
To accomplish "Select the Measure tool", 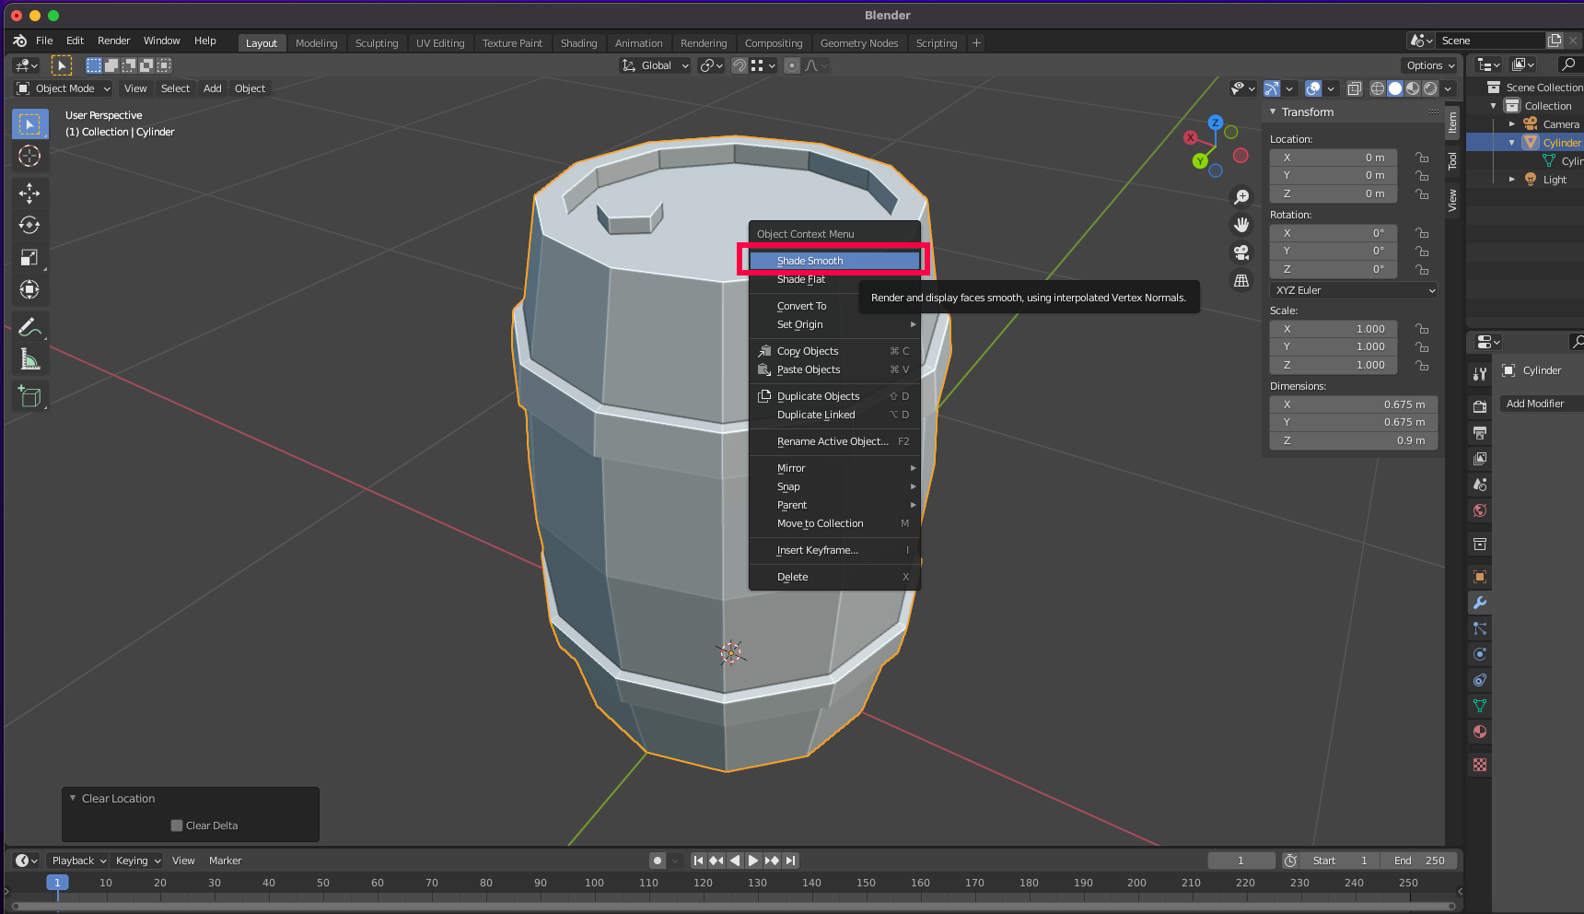I will [29, 359].
